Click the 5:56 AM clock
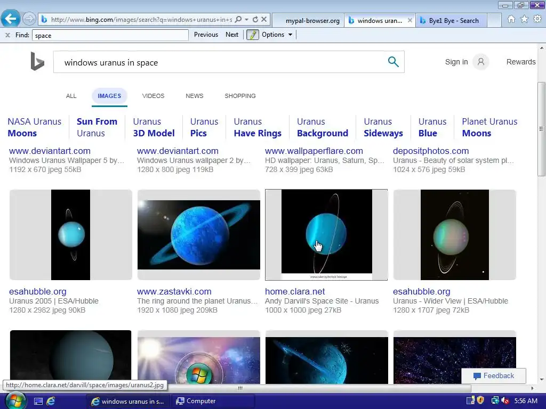 [525, 401]
